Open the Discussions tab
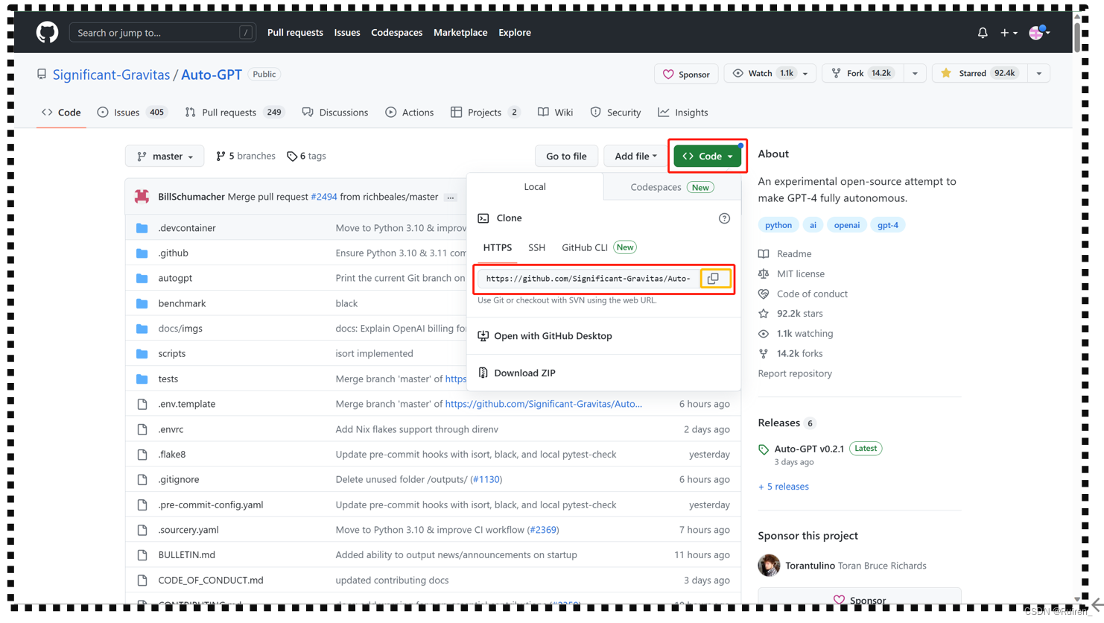This screenshot has height=623, width=1104. tap(335, 113)
